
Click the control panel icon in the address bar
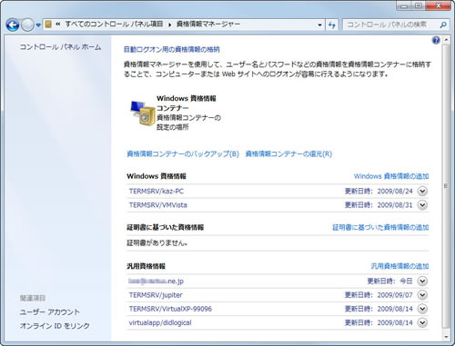48,25
